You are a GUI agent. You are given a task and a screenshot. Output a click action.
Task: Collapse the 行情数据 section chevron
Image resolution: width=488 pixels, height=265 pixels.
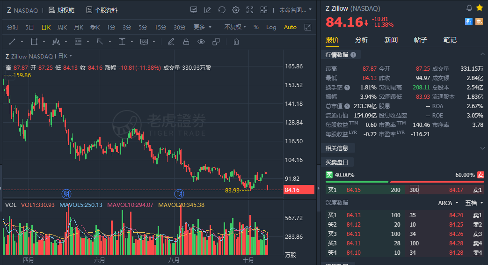pyautogui.click(x=482, y=54)
